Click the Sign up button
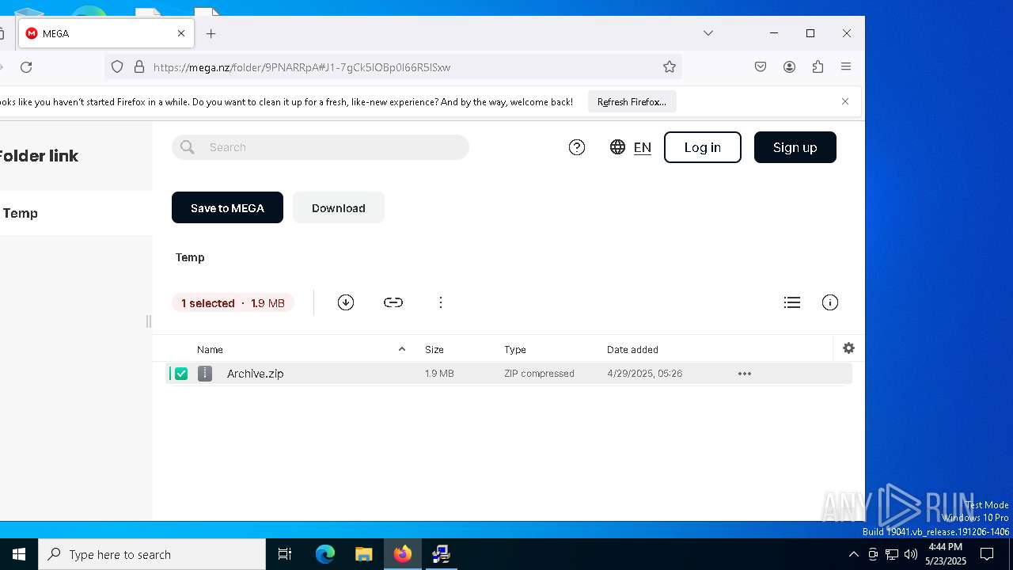Image resolution: width=1013 pixels, height=570 pixels. click(795, 147)
